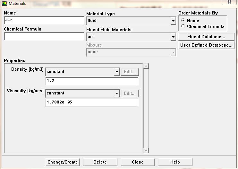
Task: Click the Materials window title icon
Action: pyautogui.click(x=4, y=4)
